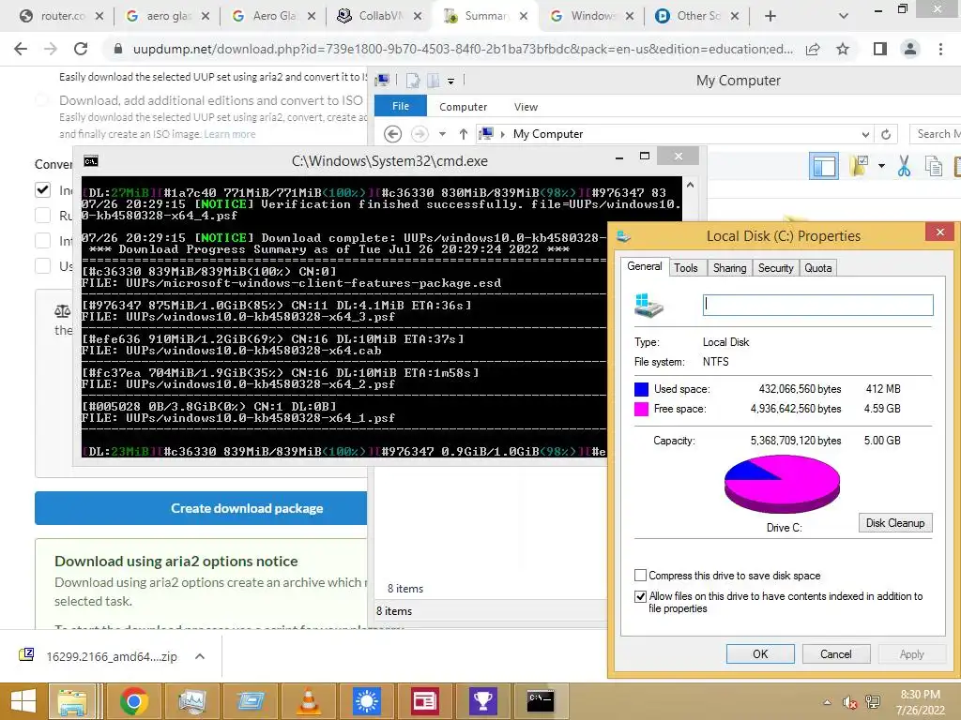
Task: Expand Explorer address bar history dropdown
Action: coord(864,134)
